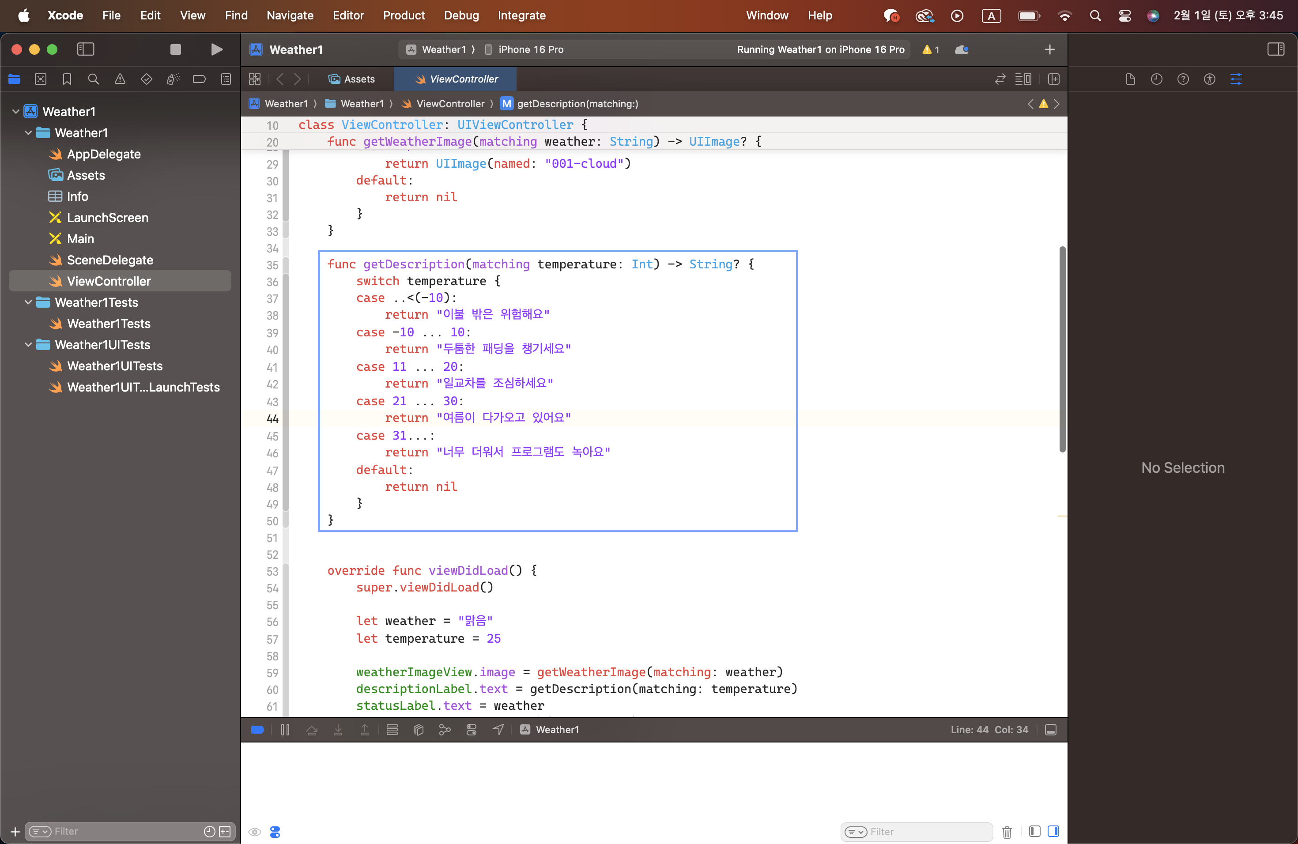Clear the console with trash icon
This screenshot has height=844, width=1298.
pos(1007,832)
